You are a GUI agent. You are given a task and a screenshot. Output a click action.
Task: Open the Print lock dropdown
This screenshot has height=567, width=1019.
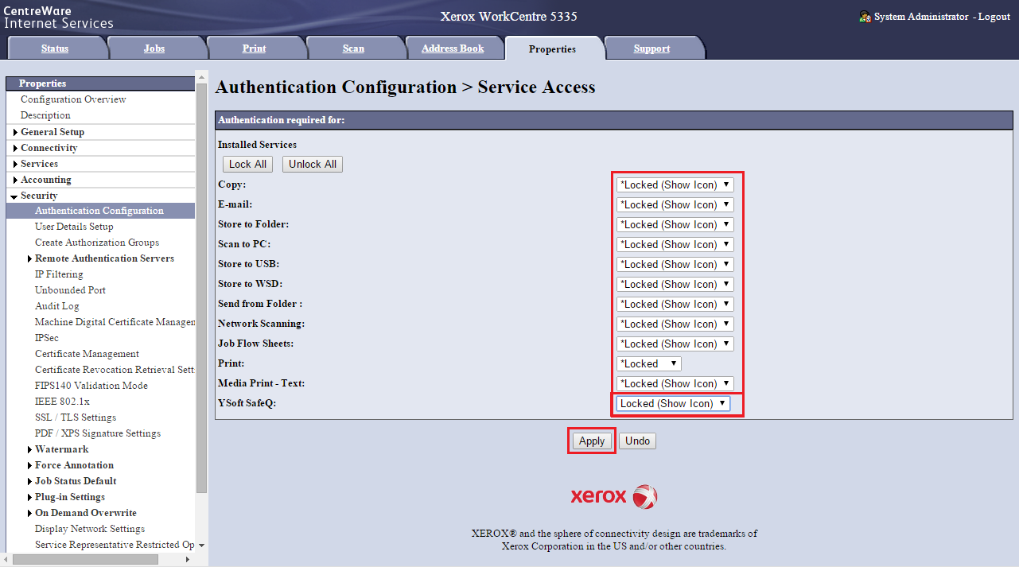pos(649,363)
